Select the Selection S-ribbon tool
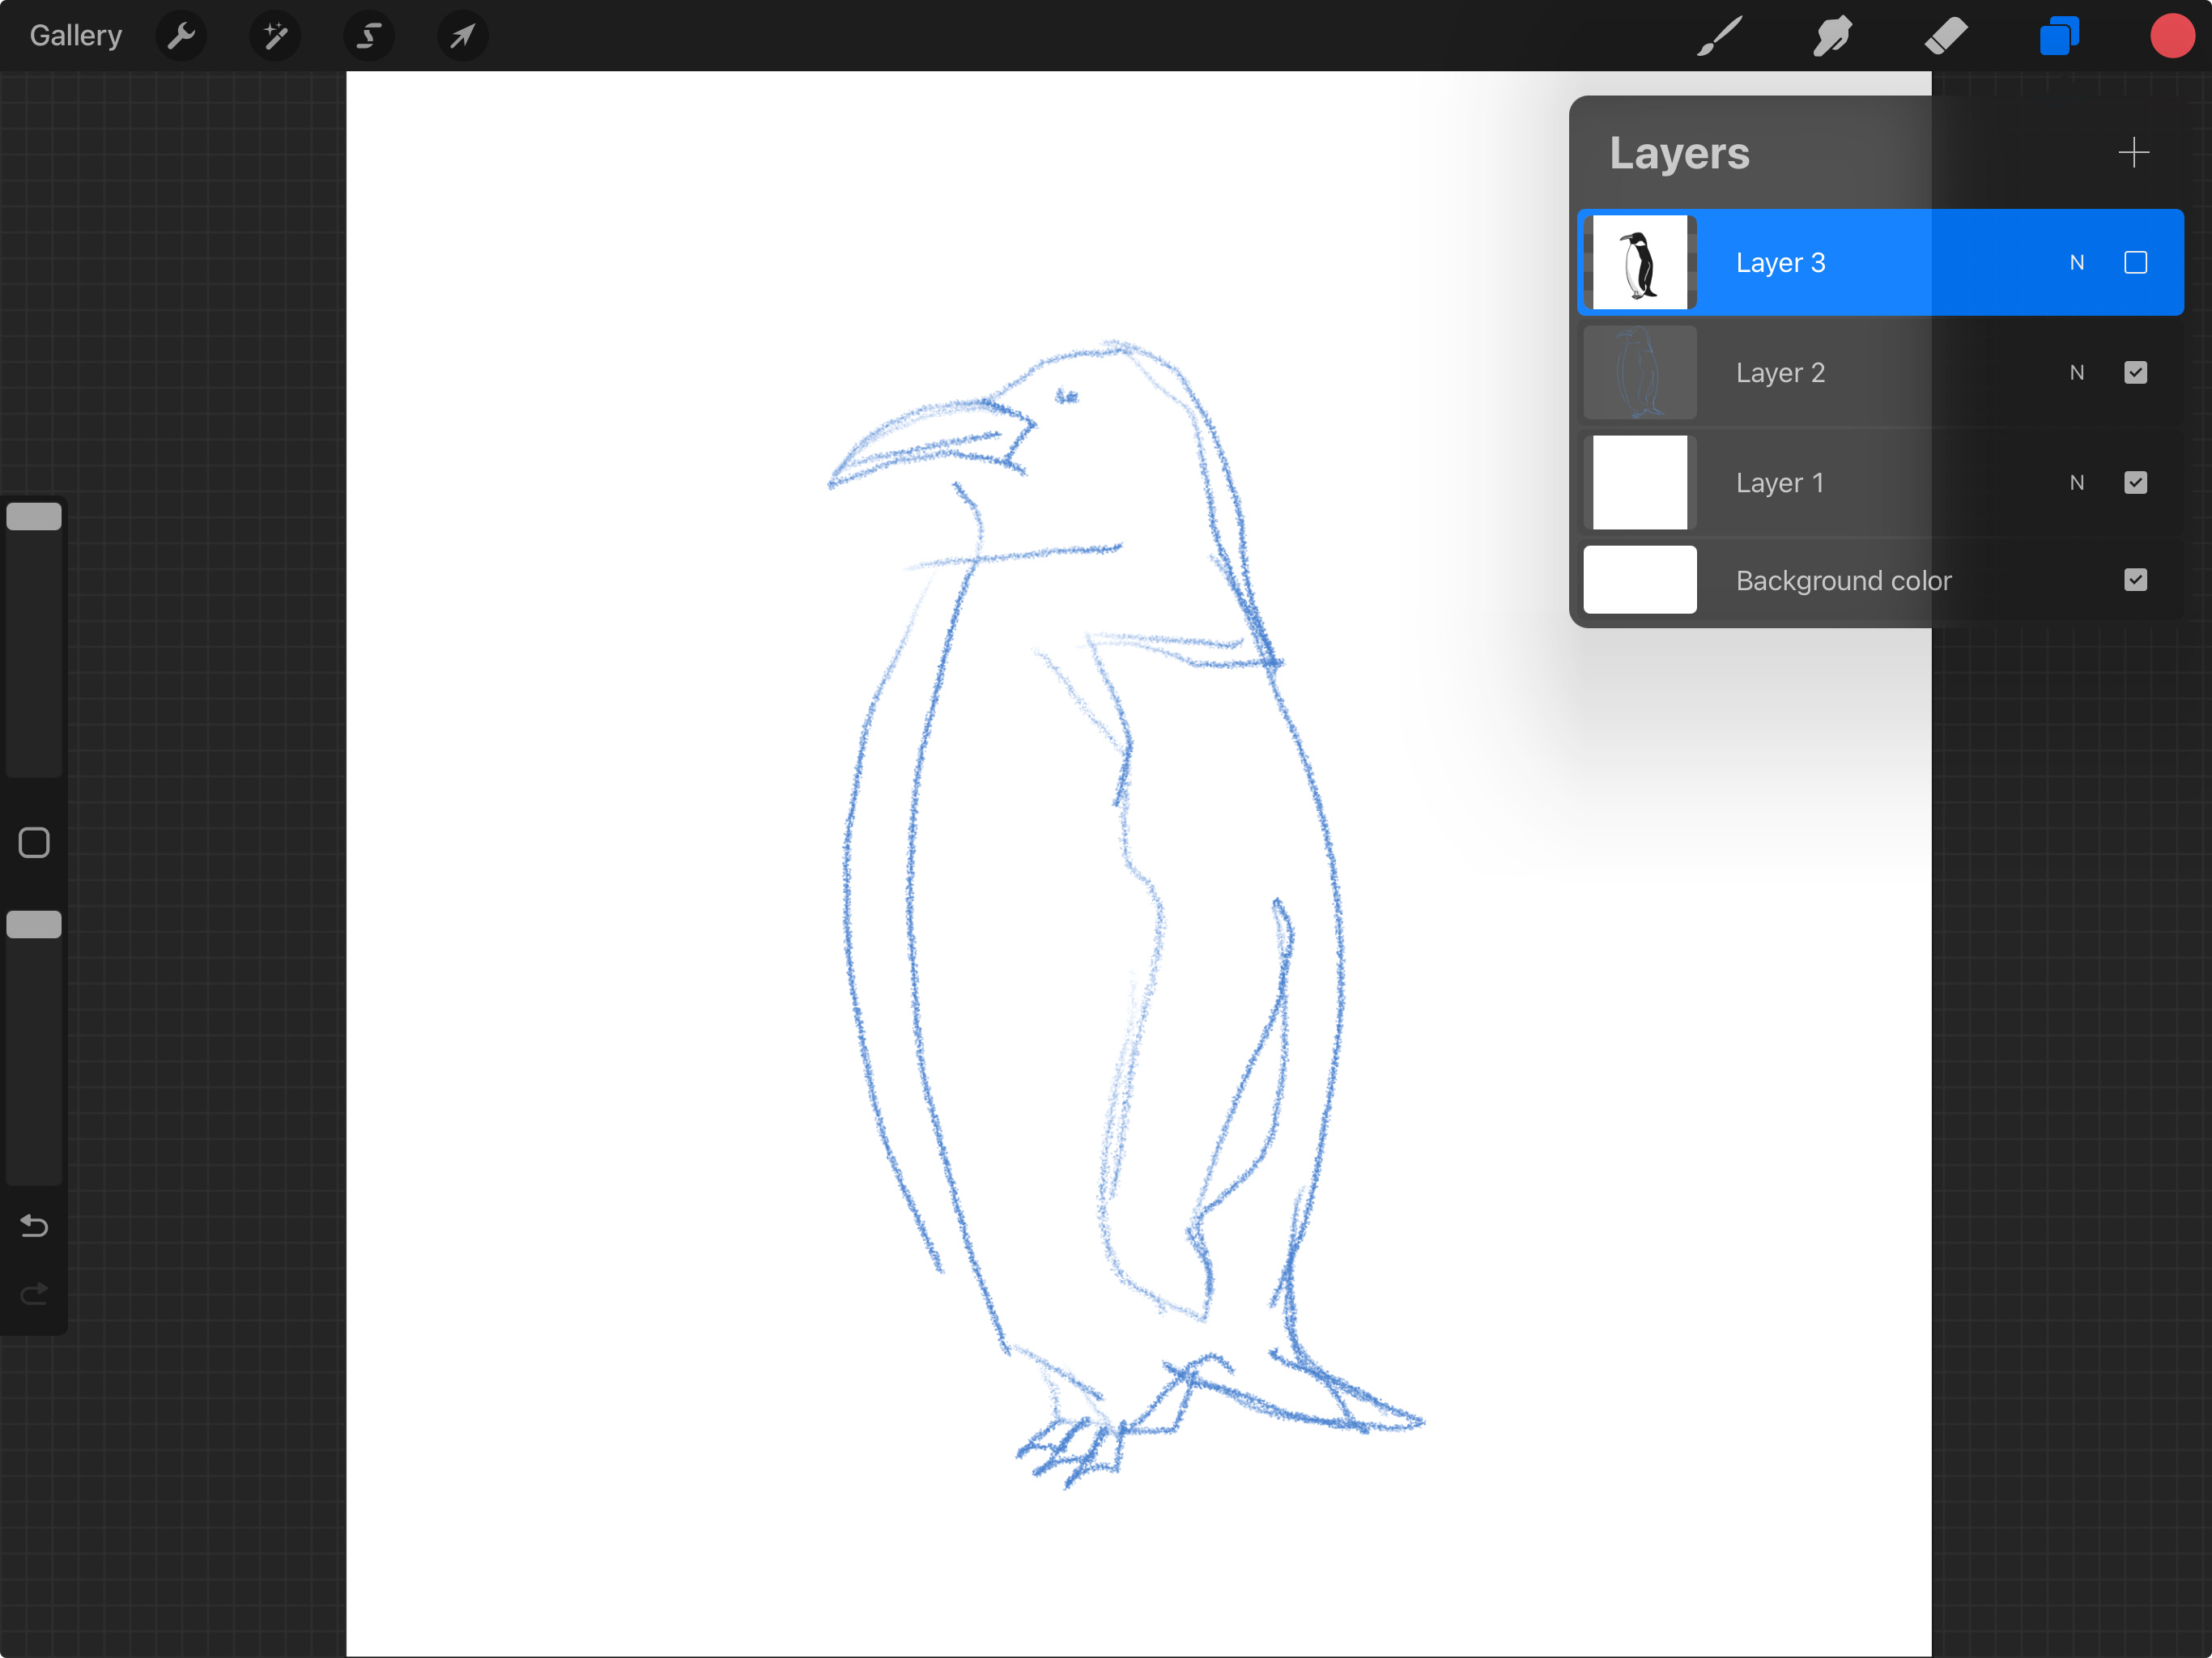 coord(369,37)
